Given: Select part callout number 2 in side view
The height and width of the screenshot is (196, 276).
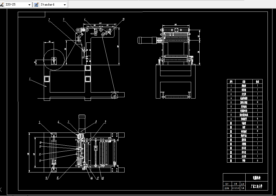Looking at the screenshot, I should coord(49,20).
